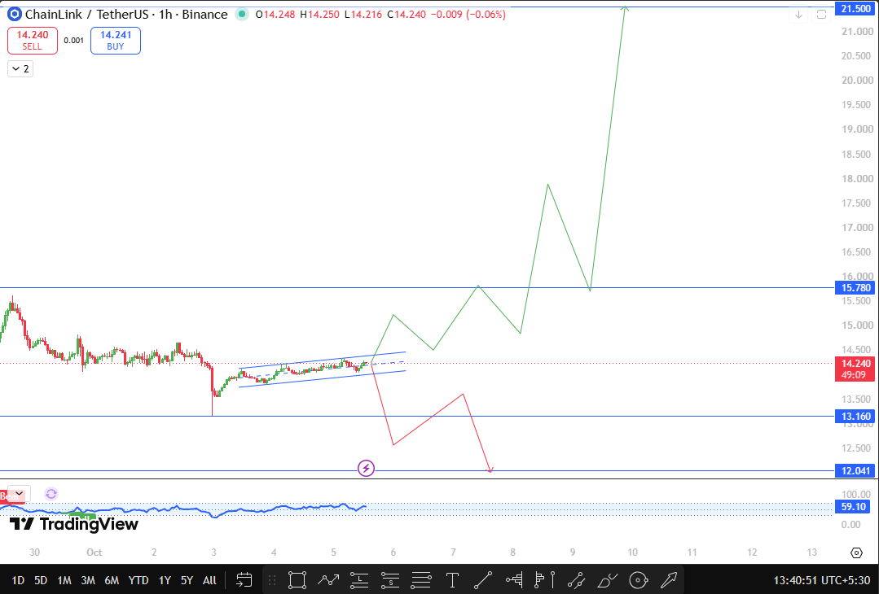Click the red Bear label in indicator pane
The width and height of the screenshot is (879, 594).
coord(10,496)
